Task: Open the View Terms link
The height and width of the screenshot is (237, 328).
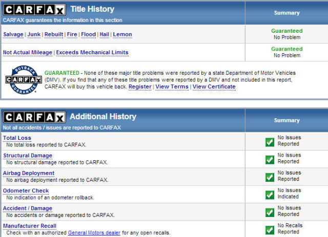Action: point(172,87)
